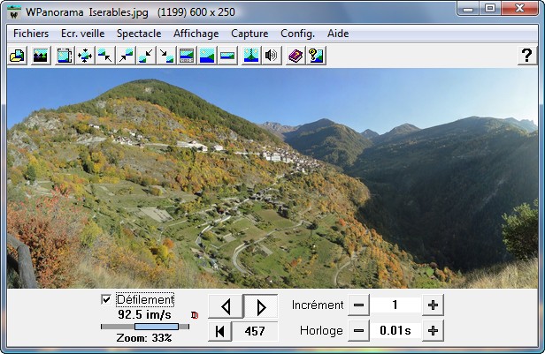Decrease Horloge with minus button

[x=358, y=331]
